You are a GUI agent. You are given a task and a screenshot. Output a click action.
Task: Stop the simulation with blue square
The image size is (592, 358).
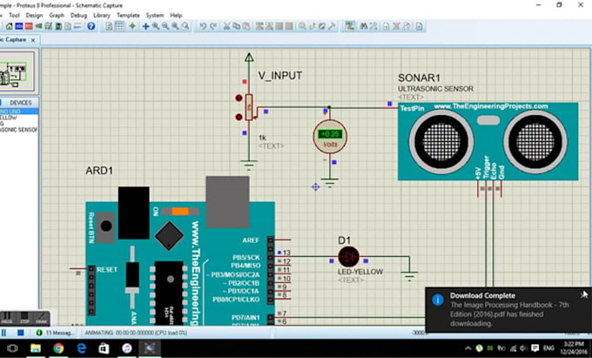point(21,333)
